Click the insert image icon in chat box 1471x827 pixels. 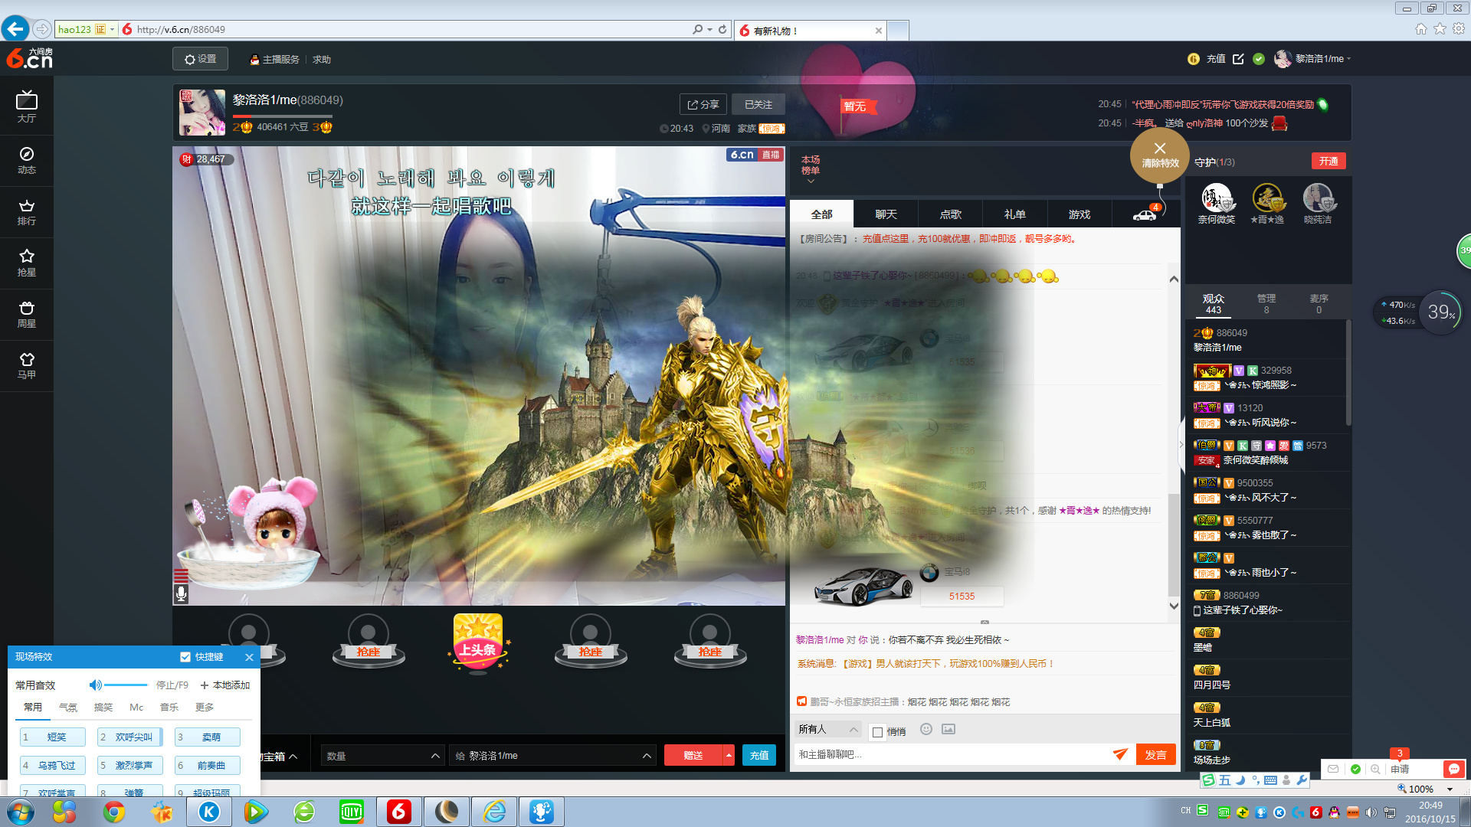pyautogui.click(x=948, y=729)
